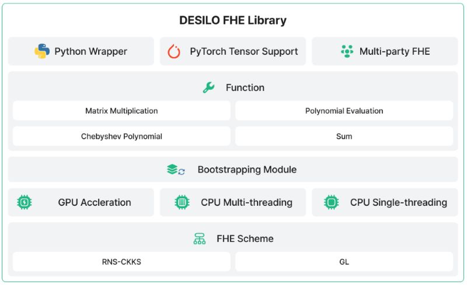
Task: Select the Polynomial Evaluation box
Action: (344, 111)
